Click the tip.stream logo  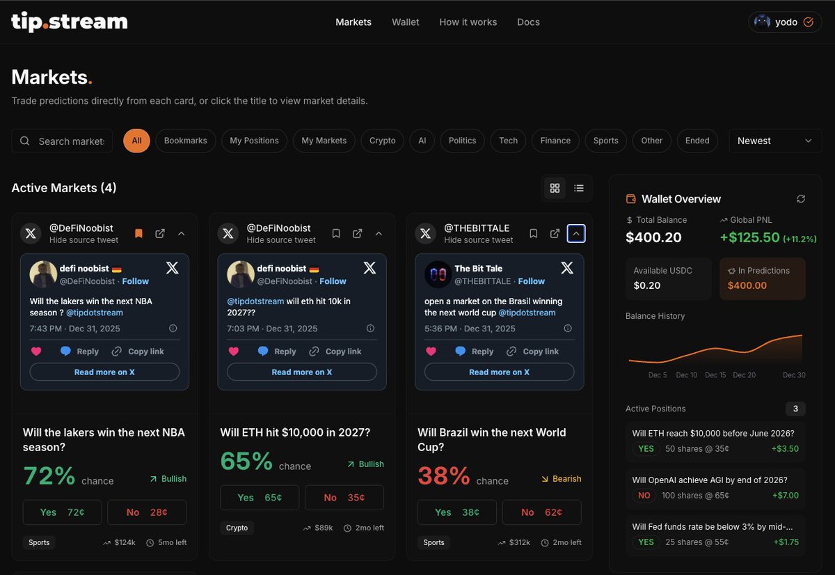(x=70, y=22)
